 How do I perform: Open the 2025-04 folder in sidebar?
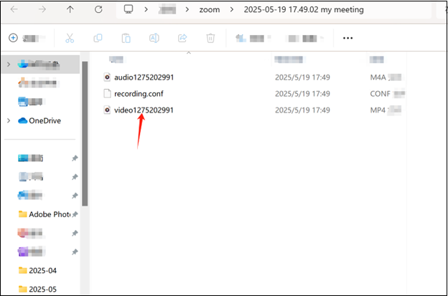coord(42,270)
